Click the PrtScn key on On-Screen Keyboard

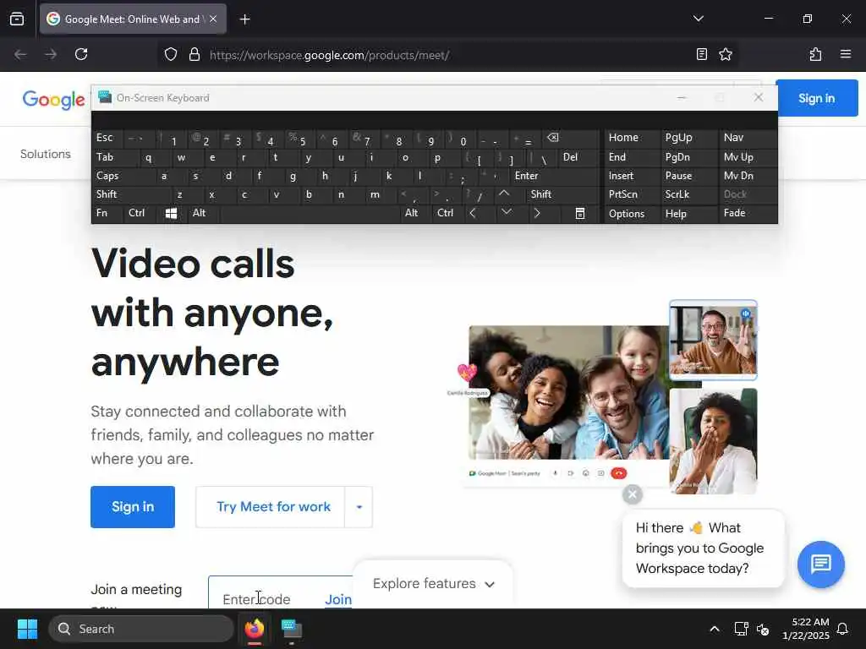pyautogui.click(x=632, y=194)
